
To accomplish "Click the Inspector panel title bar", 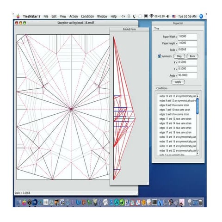I will click(178, 23).
